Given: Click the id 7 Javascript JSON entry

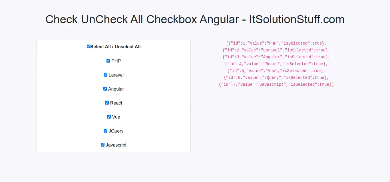Looking at the screenshot, I should pos(276,84).
